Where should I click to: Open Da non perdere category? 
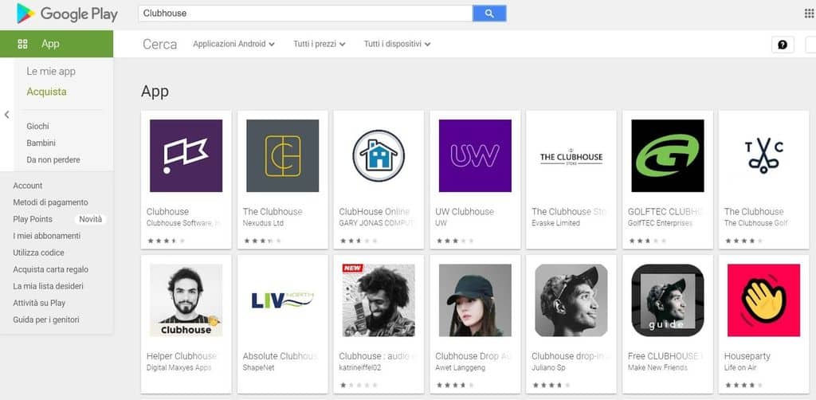pyautogui.click(x=53, y=159)
